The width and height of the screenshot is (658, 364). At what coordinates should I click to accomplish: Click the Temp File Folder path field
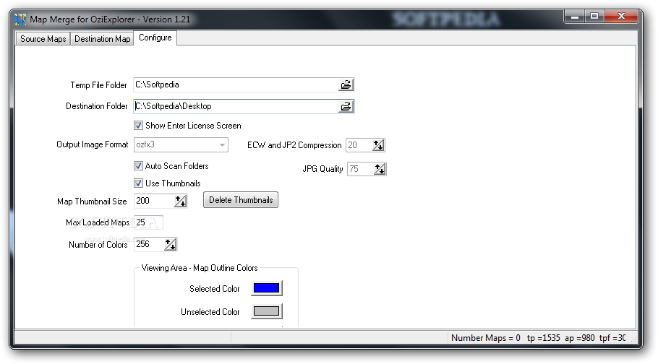236,84
